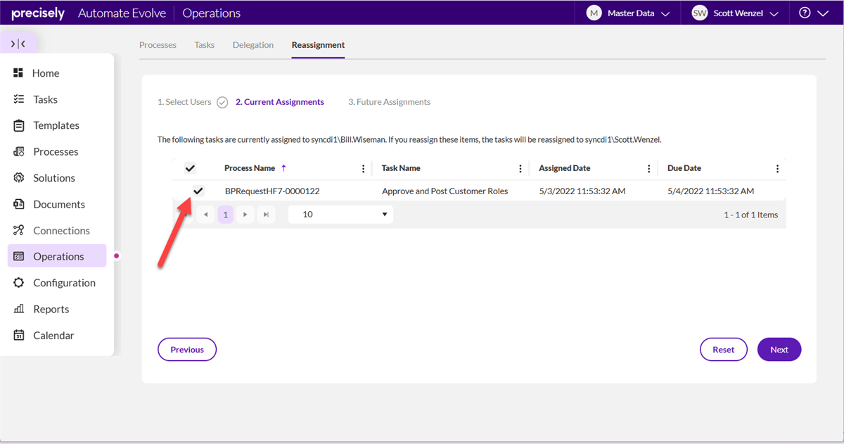Click the Previous button

click(187, 350)
